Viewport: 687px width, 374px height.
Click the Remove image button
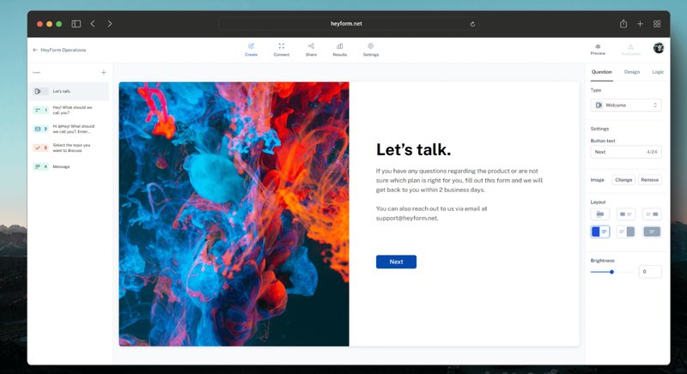coord(650,180)
